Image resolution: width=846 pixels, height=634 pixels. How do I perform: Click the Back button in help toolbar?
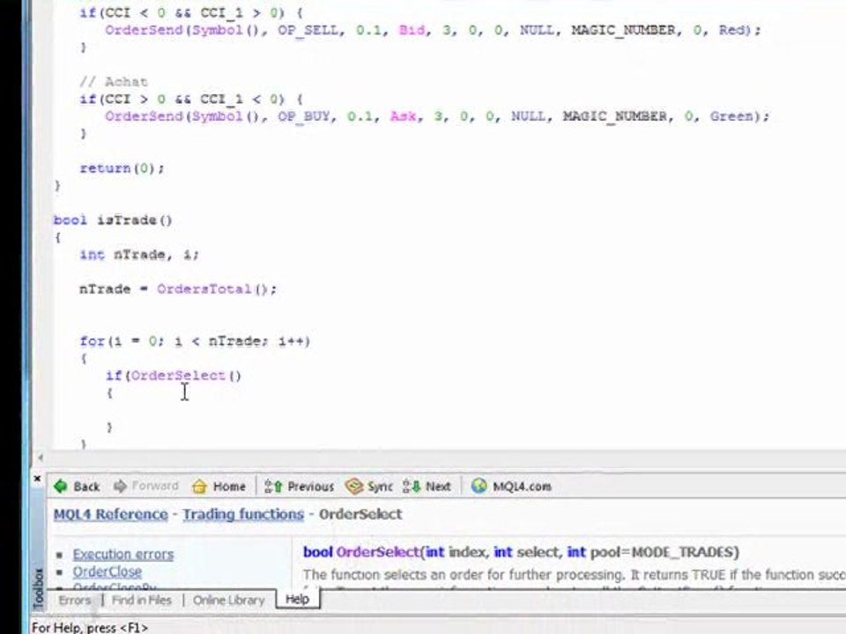pos(77,486)
